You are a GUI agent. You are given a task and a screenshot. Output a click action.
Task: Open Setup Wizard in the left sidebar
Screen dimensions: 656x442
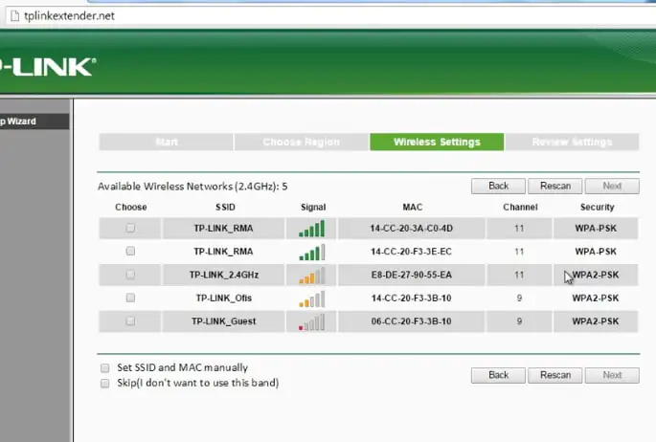click(x=34, y=122)
